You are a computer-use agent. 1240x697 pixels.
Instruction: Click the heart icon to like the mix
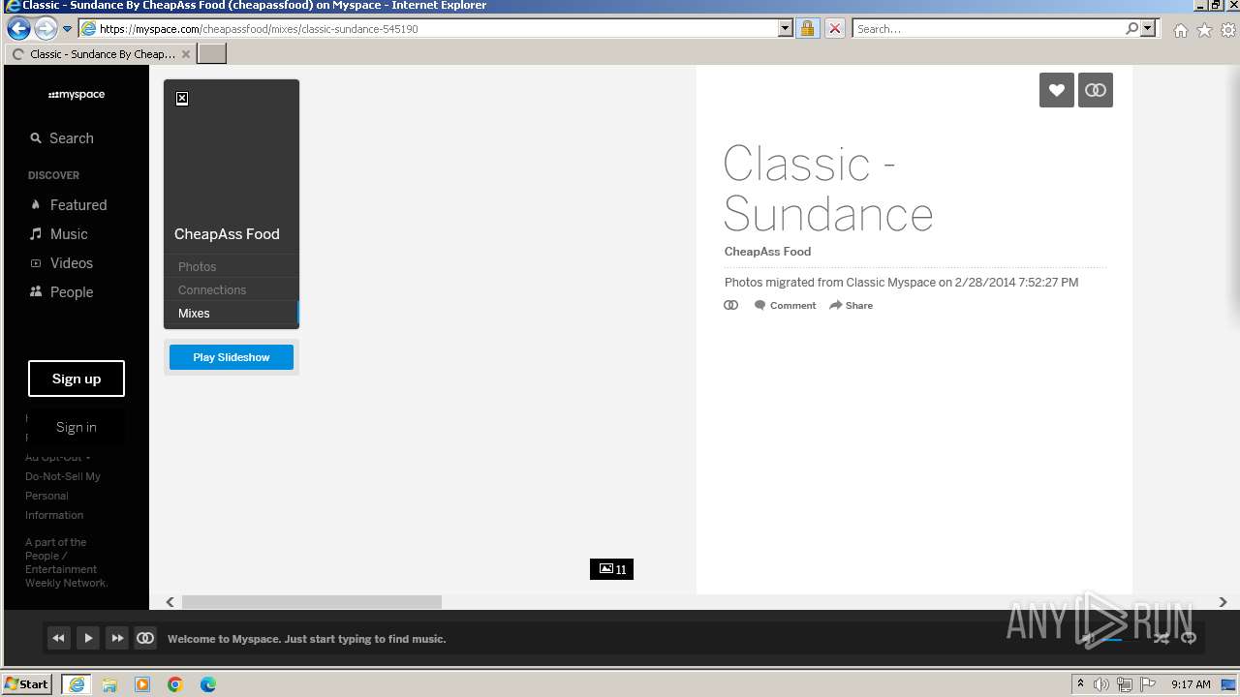pyautogui.click(x=1057, y=90)
